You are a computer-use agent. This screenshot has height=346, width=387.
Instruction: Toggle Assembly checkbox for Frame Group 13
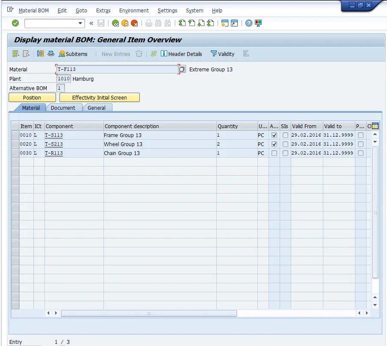274,135
